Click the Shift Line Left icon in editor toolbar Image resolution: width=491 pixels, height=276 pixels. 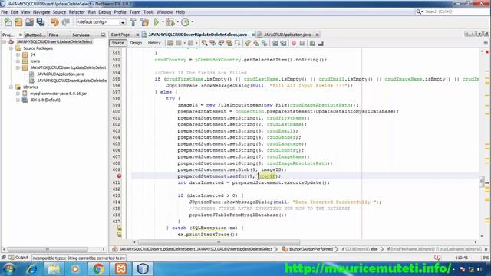(x=275, y=43)
